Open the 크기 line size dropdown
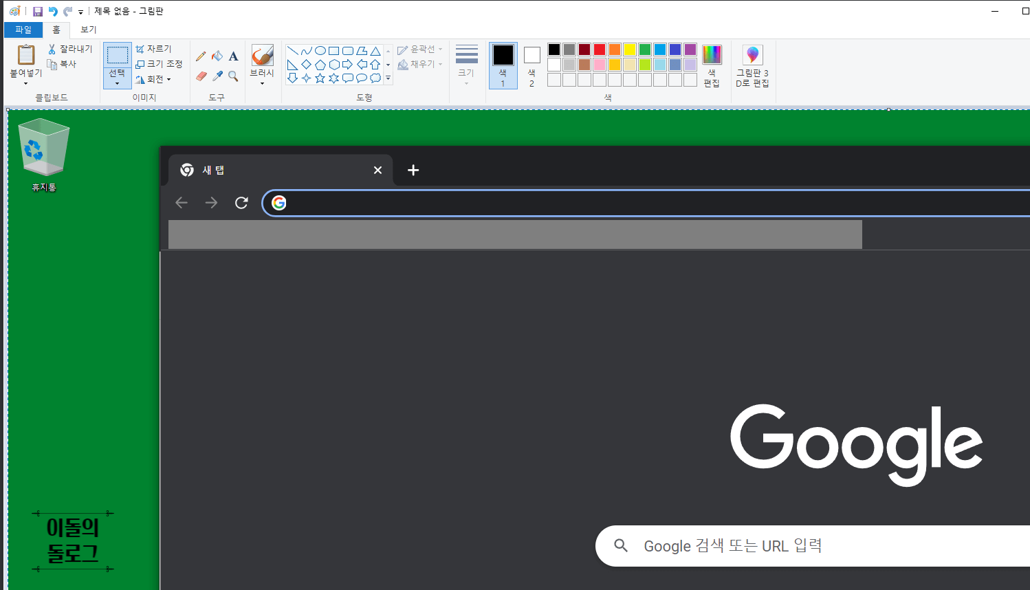 (x=466, y=66)
